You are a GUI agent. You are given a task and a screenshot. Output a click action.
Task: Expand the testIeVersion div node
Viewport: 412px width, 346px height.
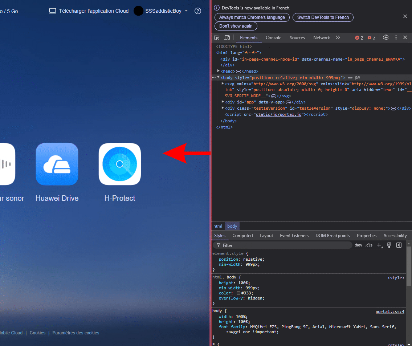[x=223, y=108]
